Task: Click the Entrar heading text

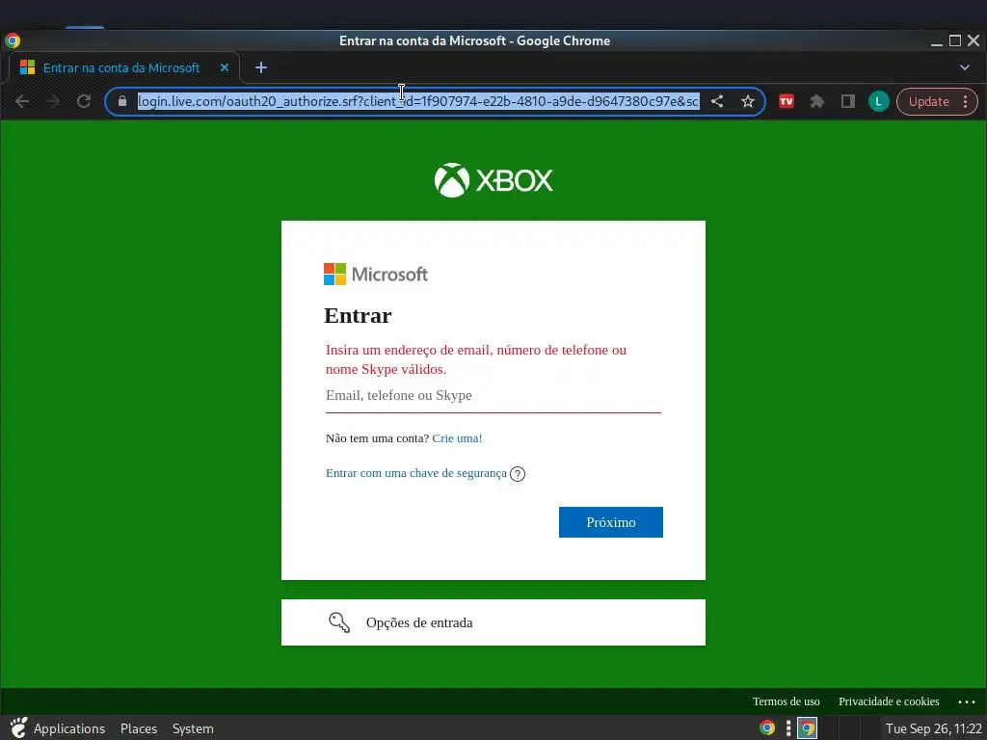Action: tap(358, 315)
